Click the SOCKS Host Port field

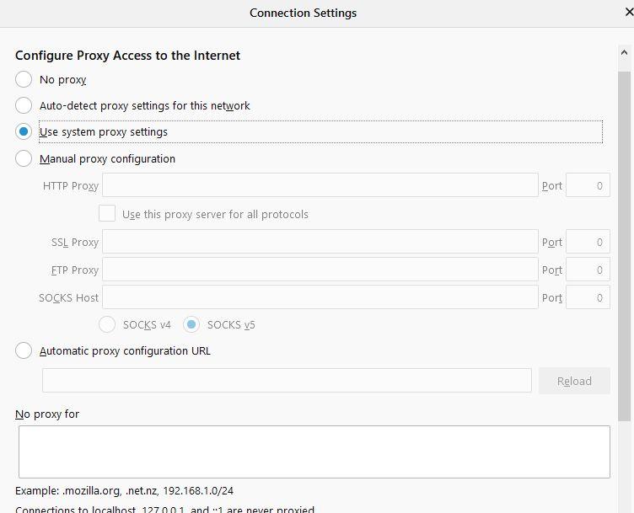click(588, 297)
